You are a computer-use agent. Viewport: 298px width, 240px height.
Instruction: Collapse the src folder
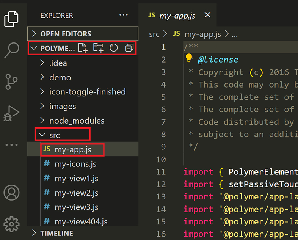coord(83,135)
